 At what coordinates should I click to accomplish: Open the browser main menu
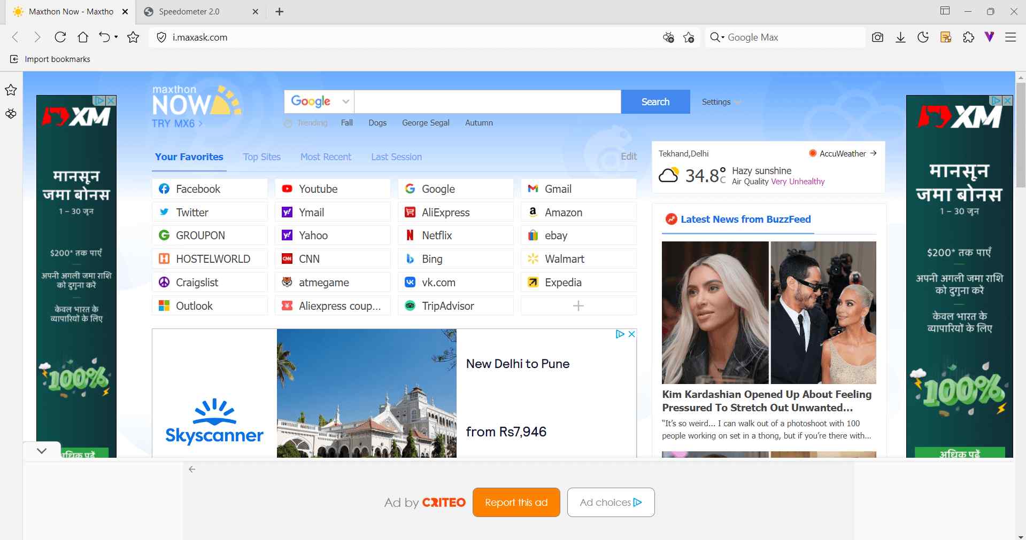tap(1010, 37)
